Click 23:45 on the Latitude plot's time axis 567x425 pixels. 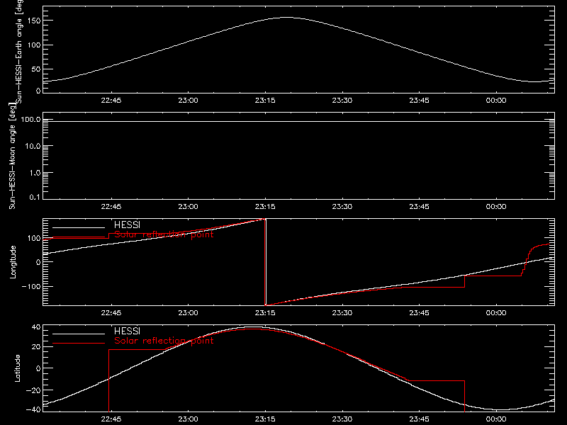[x=419, y=419]
